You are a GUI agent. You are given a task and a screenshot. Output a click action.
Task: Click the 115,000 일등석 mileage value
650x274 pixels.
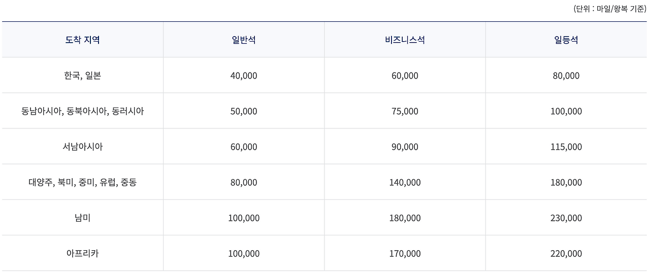point(566,147)
